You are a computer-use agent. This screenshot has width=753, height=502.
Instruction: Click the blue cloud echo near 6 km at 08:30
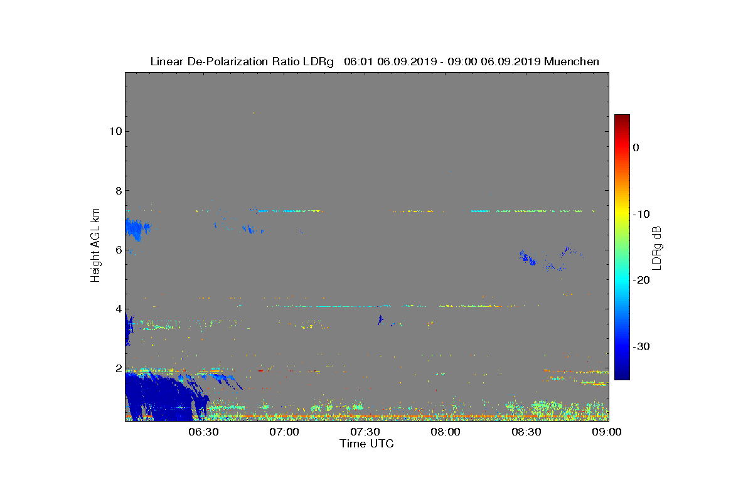click(527, 257)
